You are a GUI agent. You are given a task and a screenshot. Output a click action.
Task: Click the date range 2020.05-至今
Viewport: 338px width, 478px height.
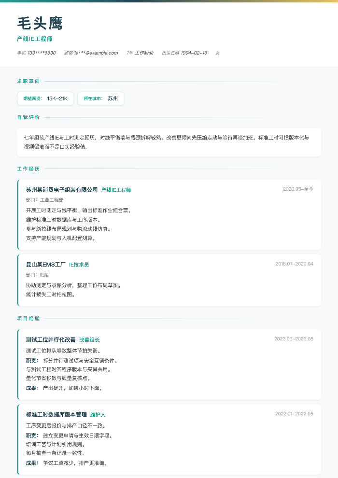pyautogui.click(x=298, y=189)
